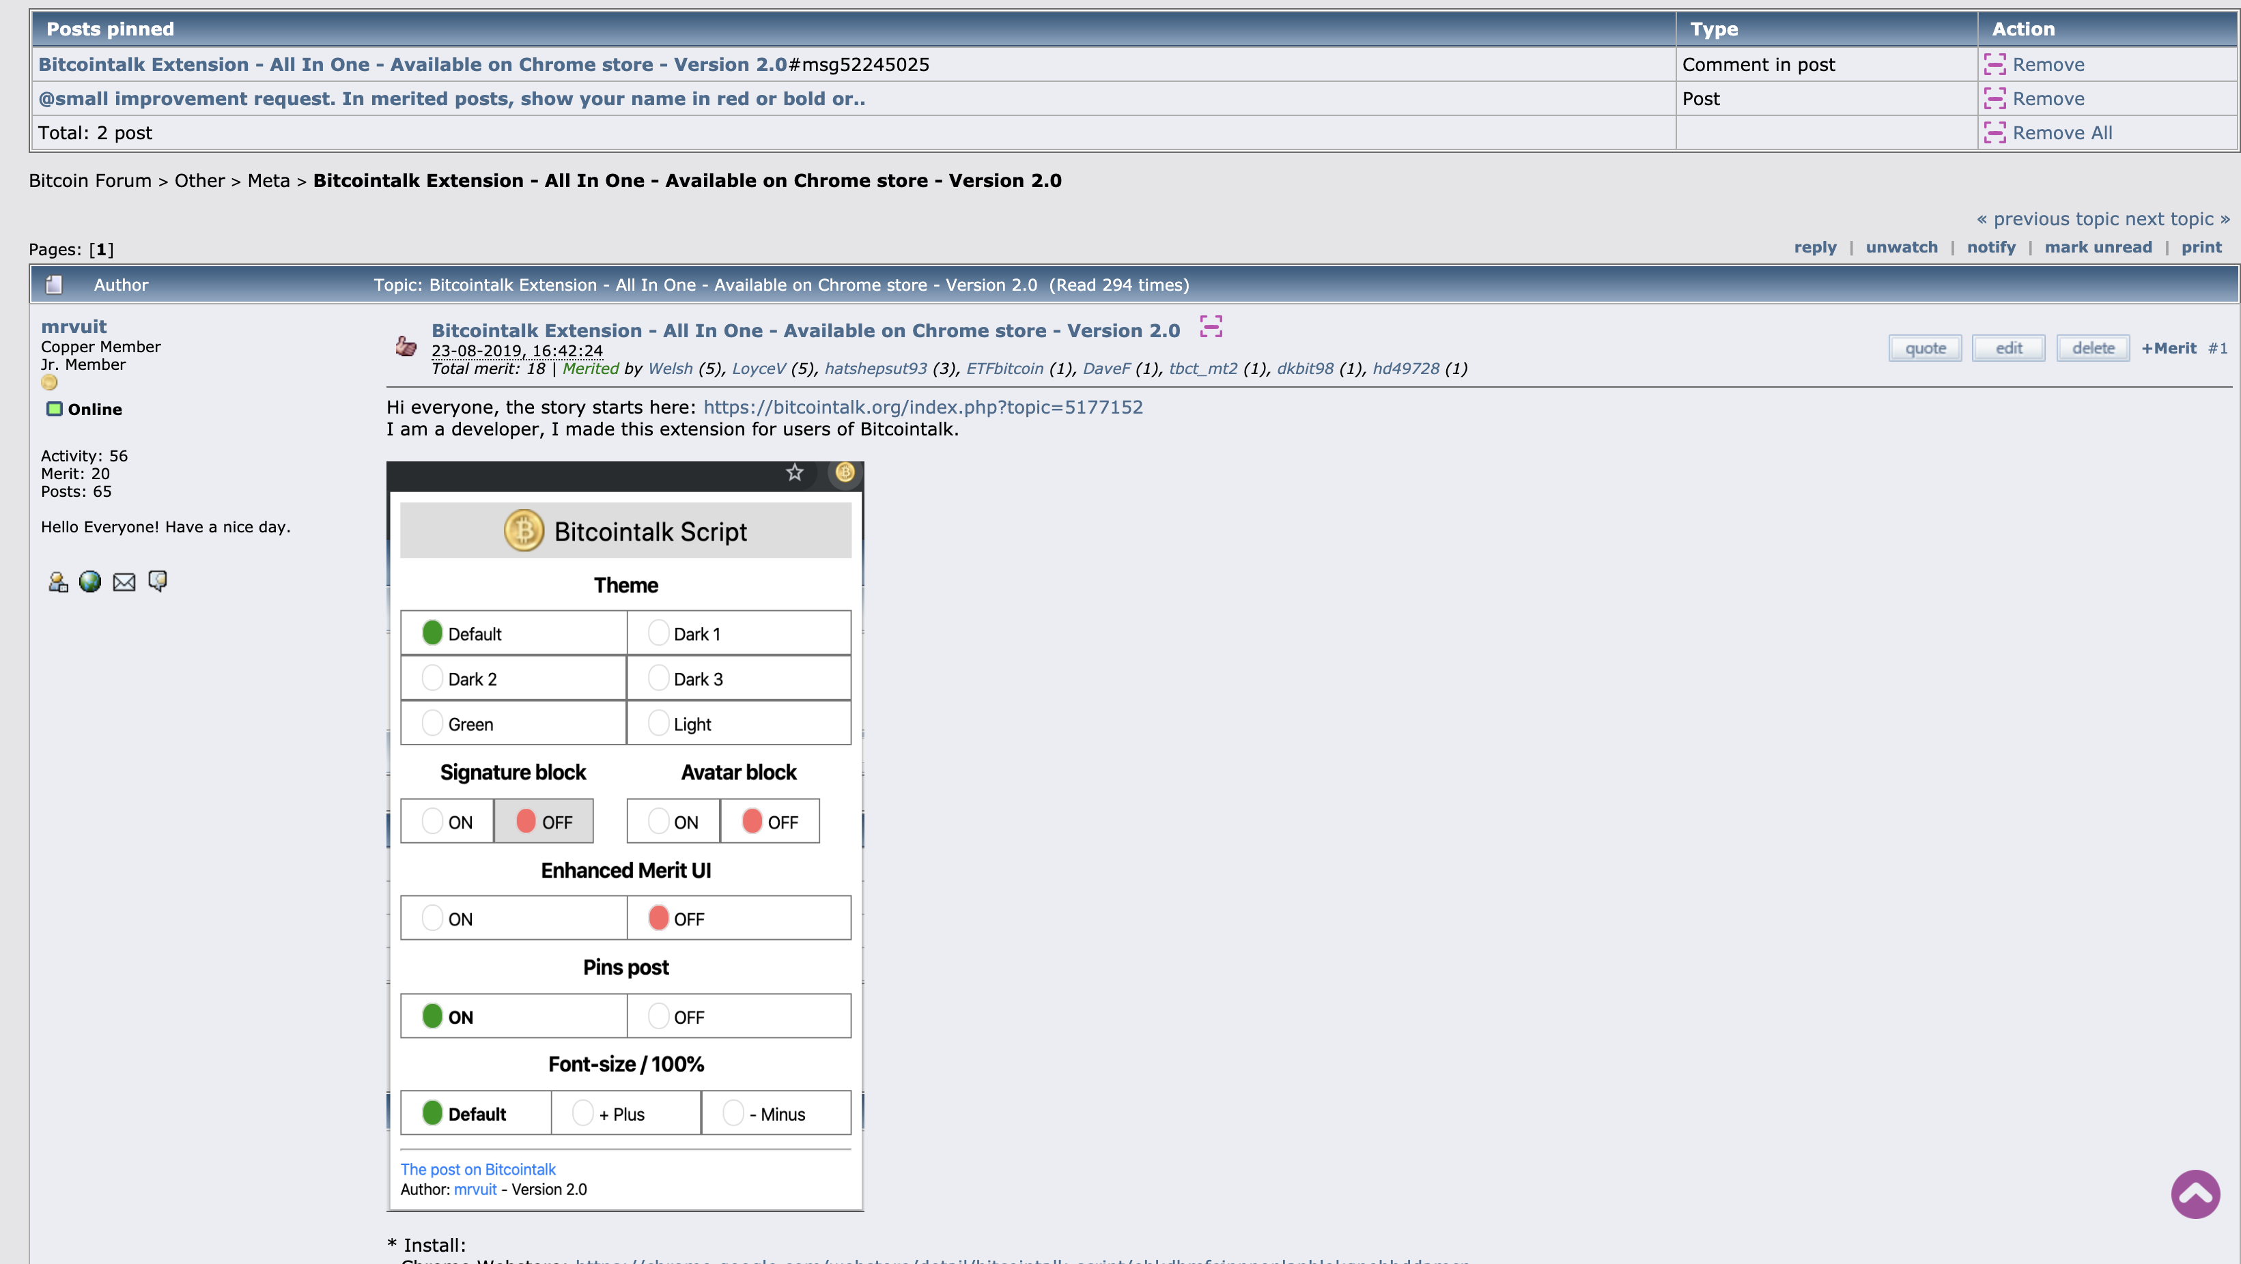This screenshot has width=2241, height=1264.
Task: Click the green Merited link
Action: [x=591, y=369]
